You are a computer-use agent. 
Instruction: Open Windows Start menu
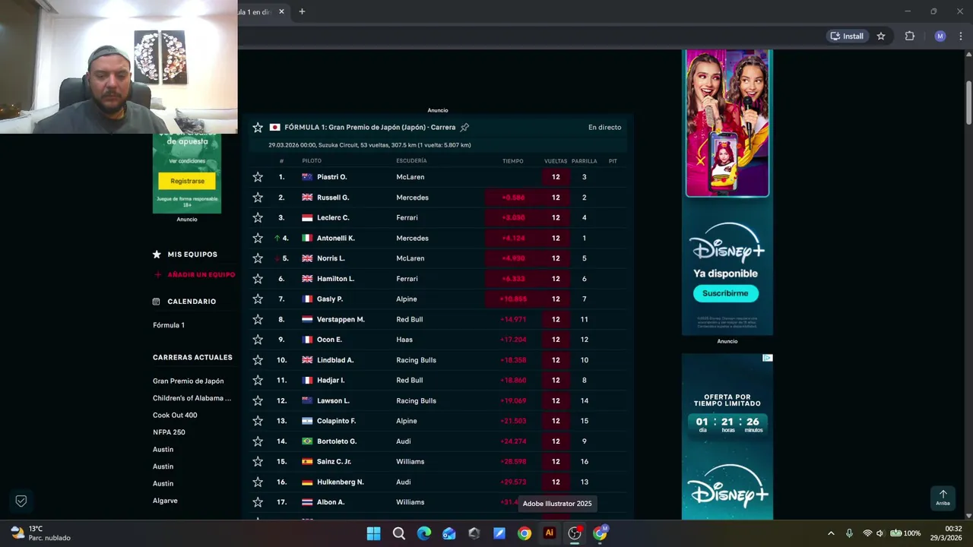point(373,533)
